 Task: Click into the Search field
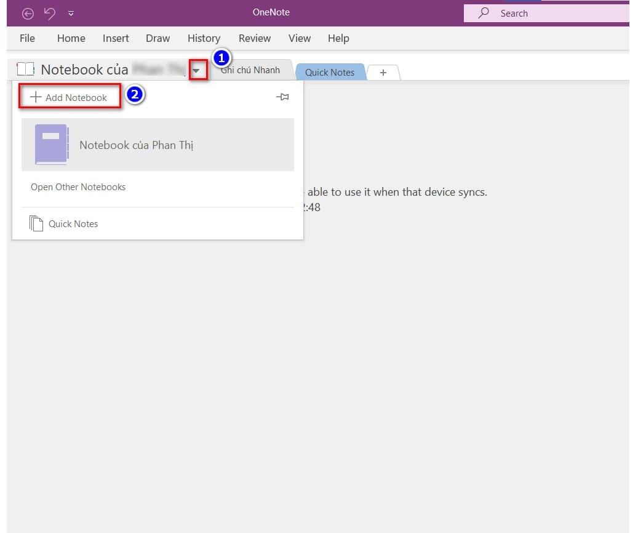pos(546,14)
